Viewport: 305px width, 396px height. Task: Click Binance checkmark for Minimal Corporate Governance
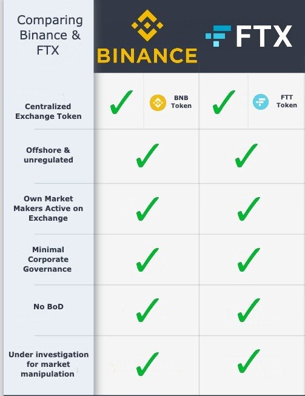147,260
